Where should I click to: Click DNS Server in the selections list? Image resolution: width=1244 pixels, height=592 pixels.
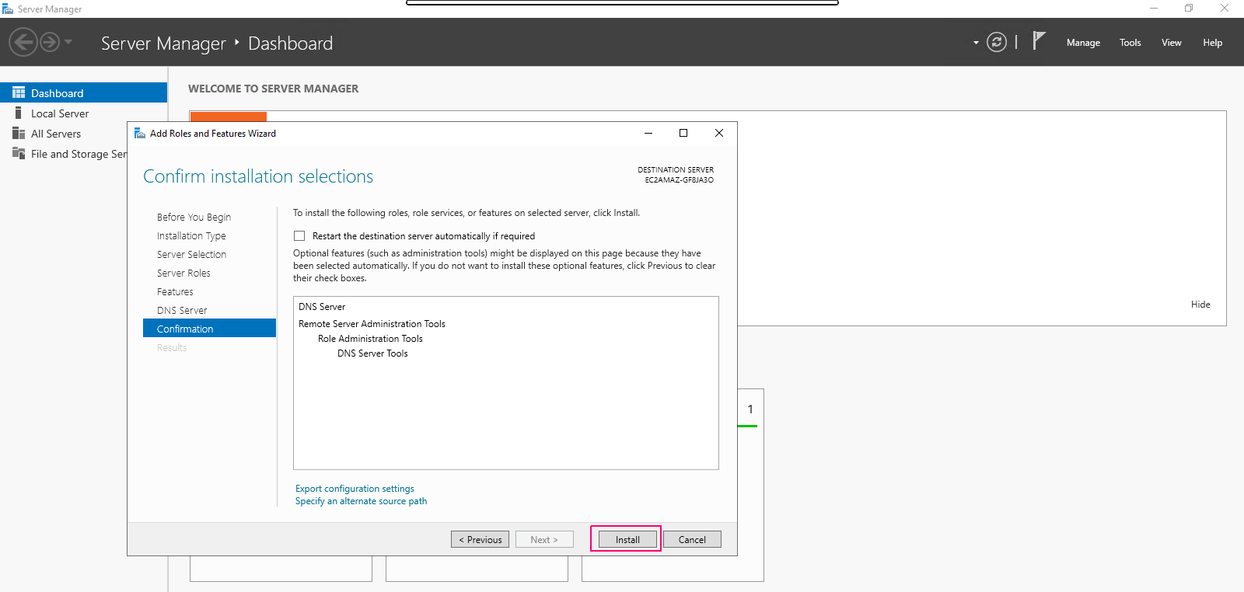pos(322,307)
